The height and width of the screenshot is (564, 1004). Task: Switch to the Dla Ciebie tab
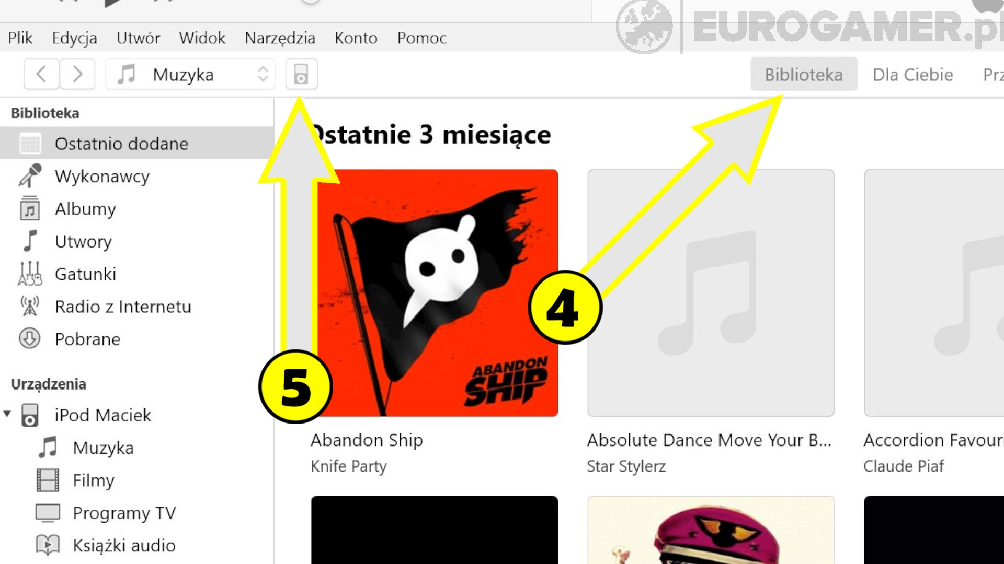[912, 74]
